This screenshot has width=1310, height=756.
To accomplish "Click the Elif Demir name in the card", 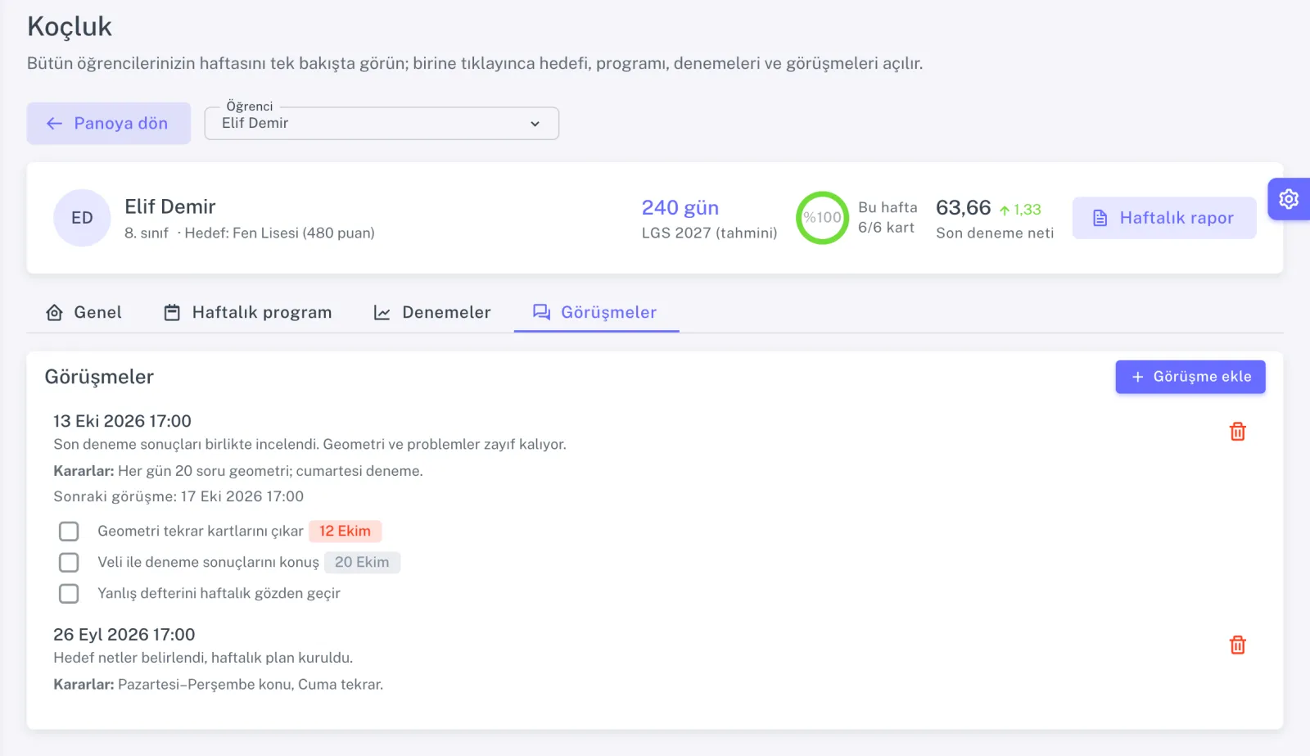I will coord(170,206).
